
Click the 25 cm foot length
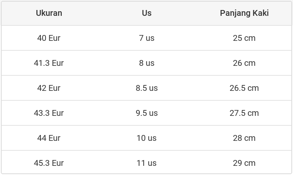[244, 38]
